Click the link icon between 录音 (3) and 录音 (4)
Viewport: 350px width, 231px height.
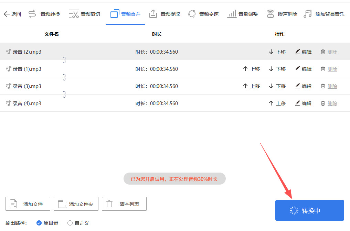click(x=64, y=94)
